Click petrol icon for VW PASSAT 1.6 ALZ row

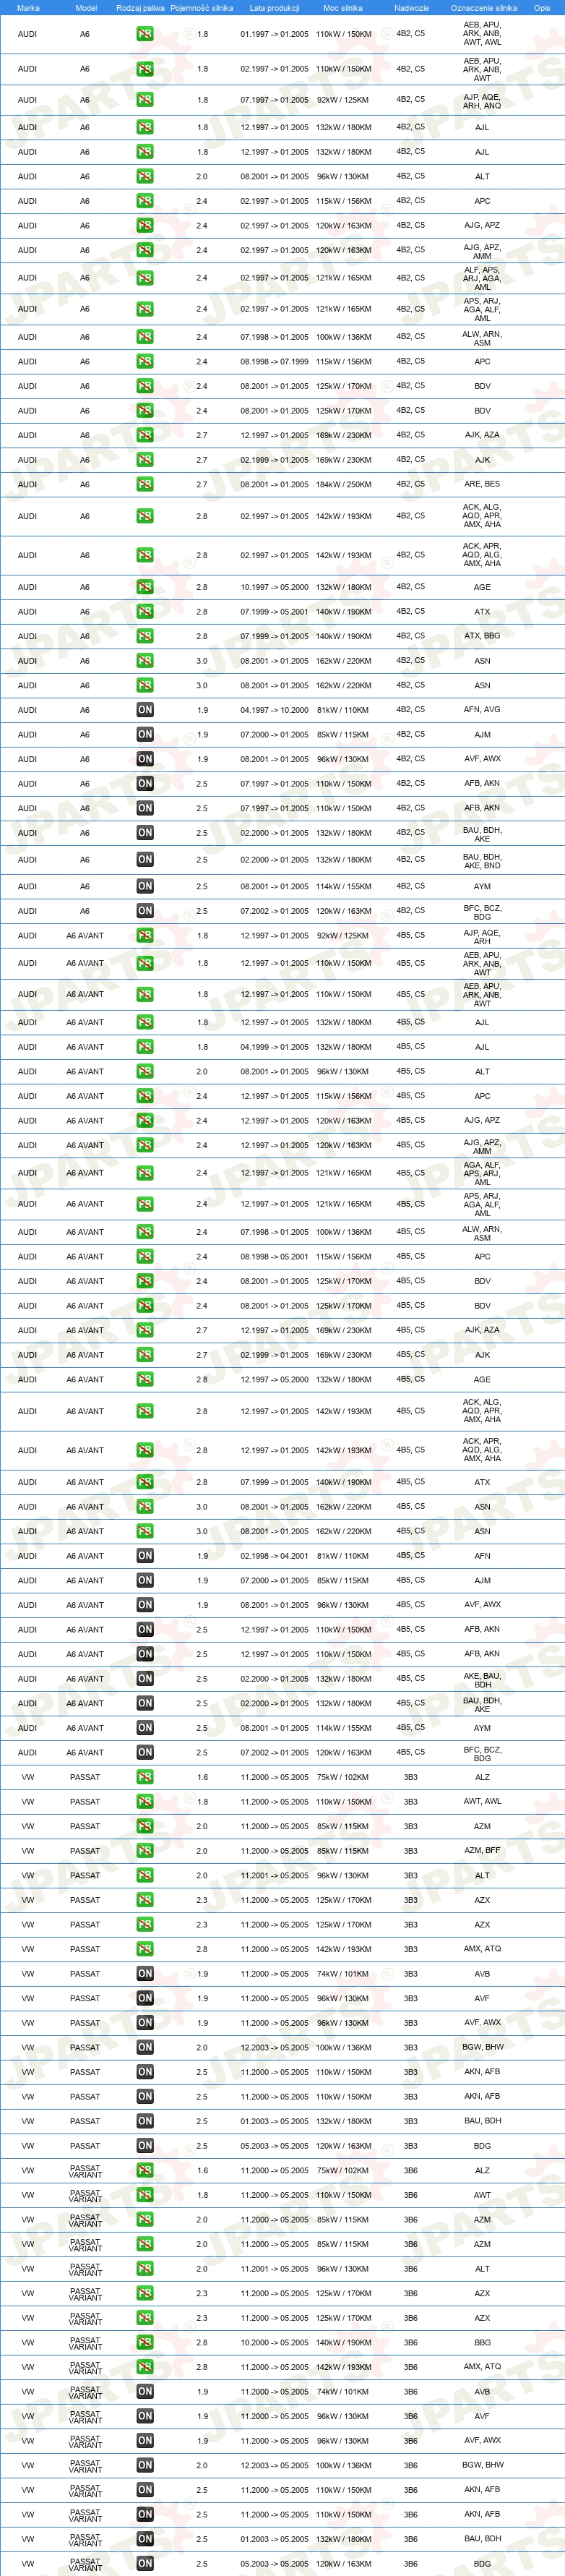pos(145,1777)
